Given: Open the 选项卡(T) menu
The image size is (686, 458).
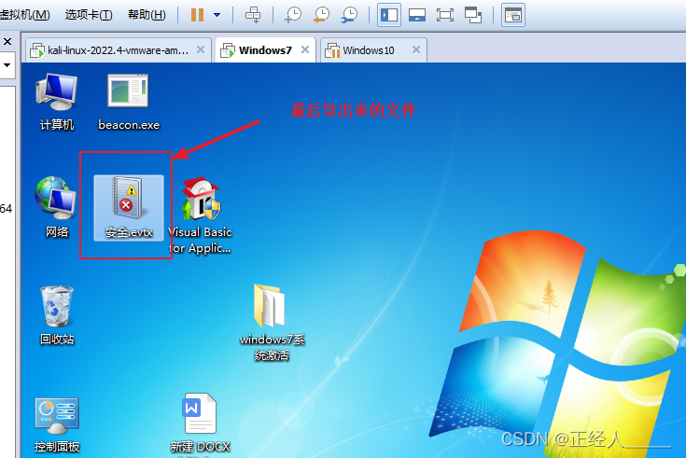Looking at the screenshot, I should coord(89,15).
